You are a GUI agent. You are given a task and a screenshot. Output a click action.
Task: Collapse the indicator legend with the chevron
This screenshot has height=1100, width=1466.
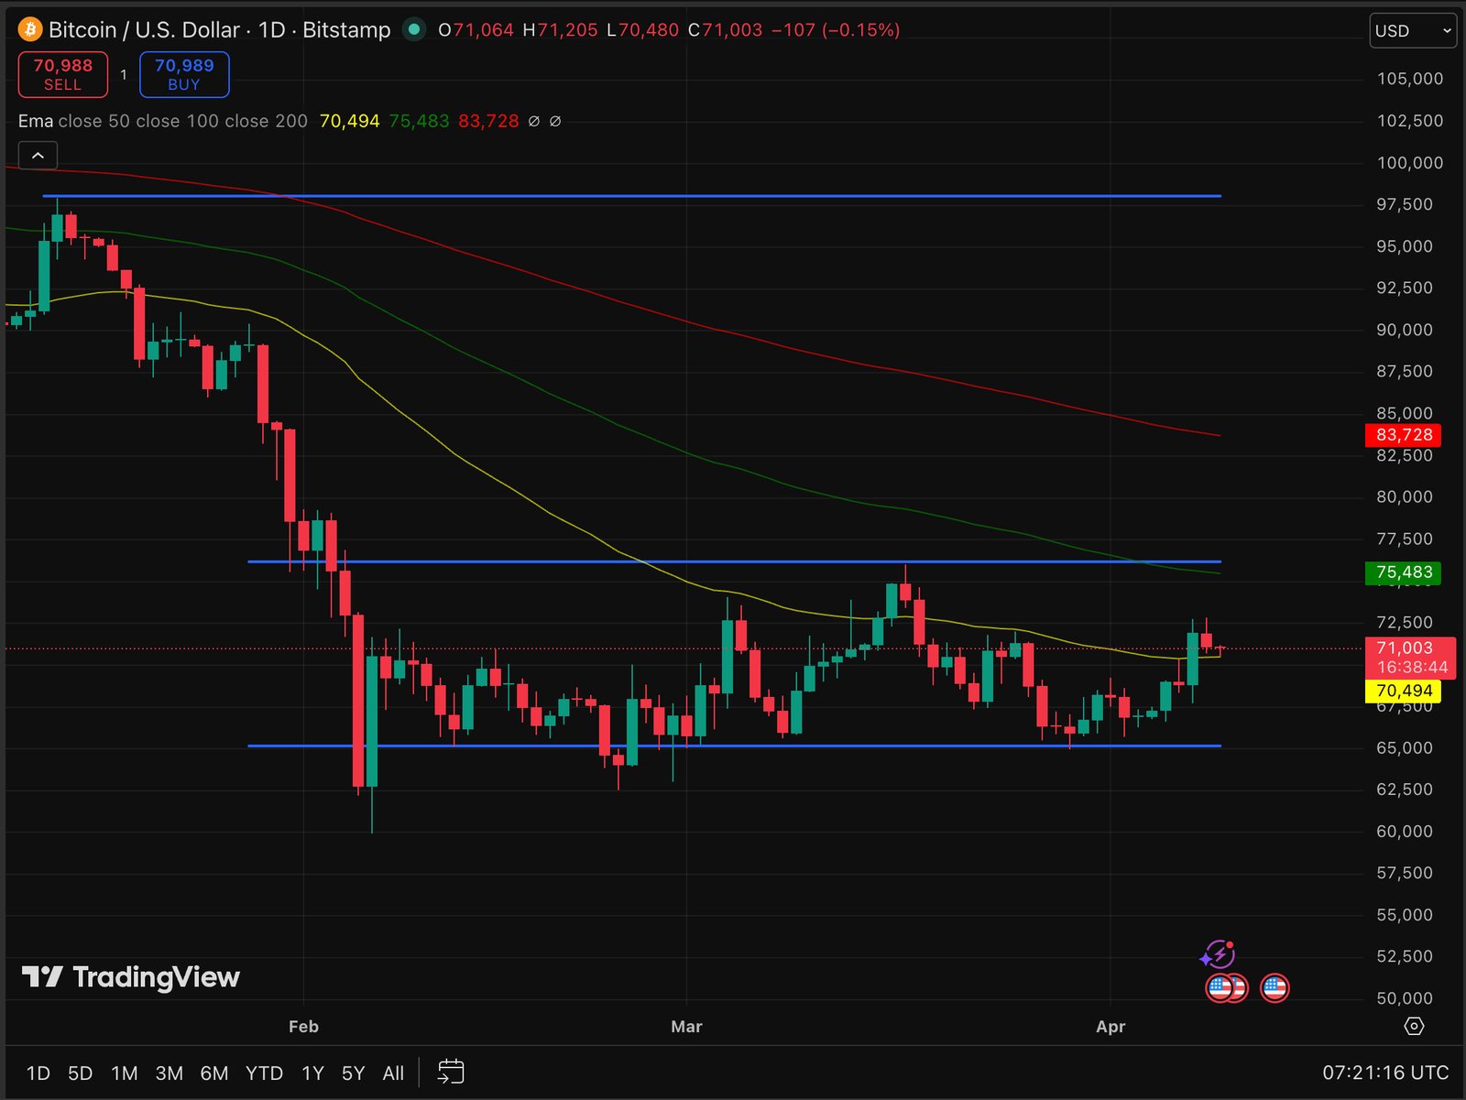[x=38, y=156]
